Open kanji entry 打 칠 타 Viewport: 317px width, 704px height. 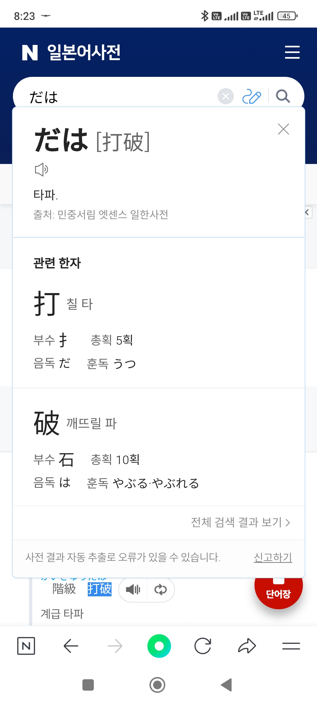click(63, 304)
